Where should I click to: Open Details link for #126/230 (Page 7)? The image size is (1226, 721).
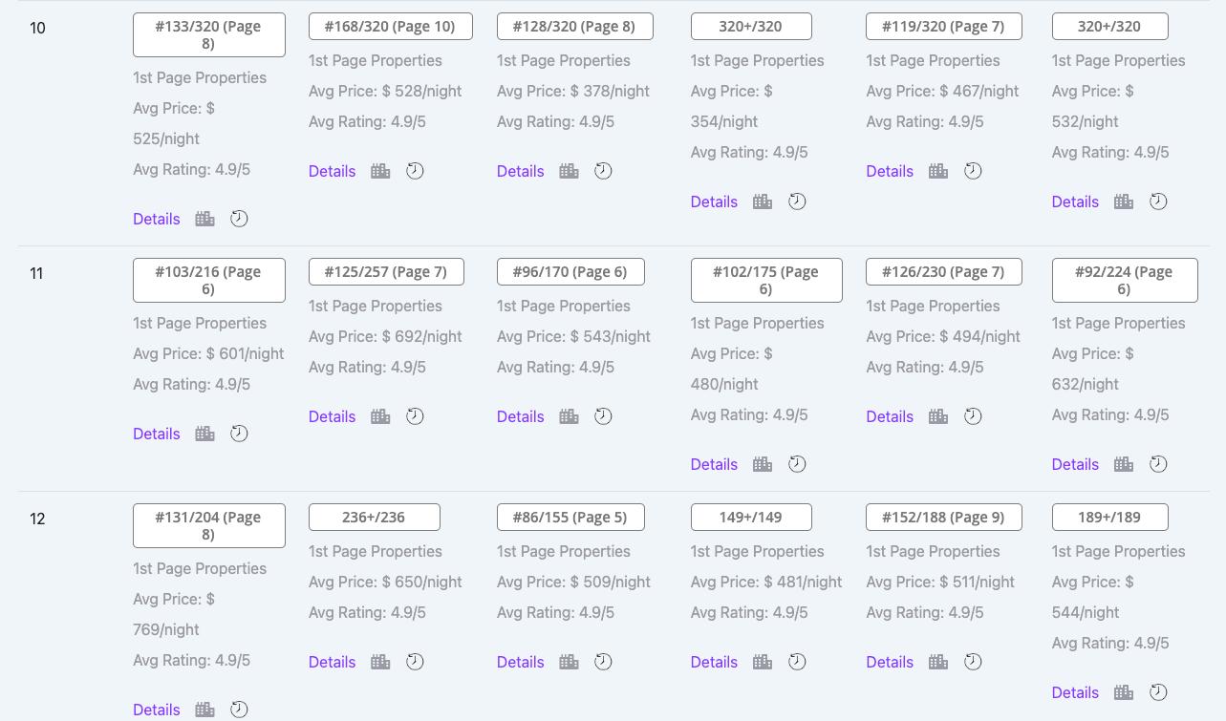[x=890, y=416]
